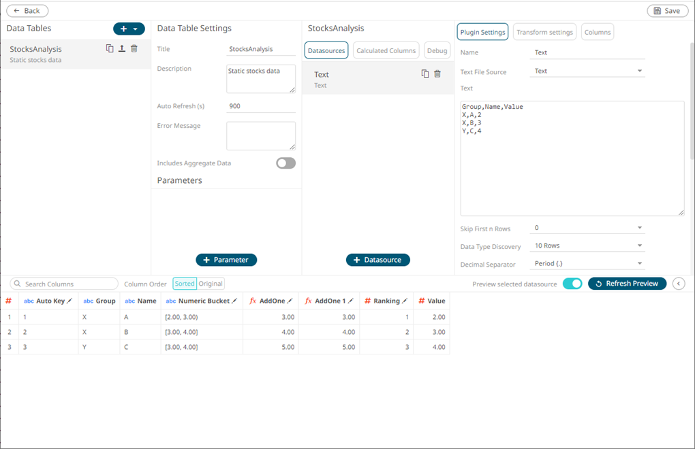Viewport: 695px width, 449px height.
Task: Turn off Preview selected datasource switch
Action: point(572,284)
